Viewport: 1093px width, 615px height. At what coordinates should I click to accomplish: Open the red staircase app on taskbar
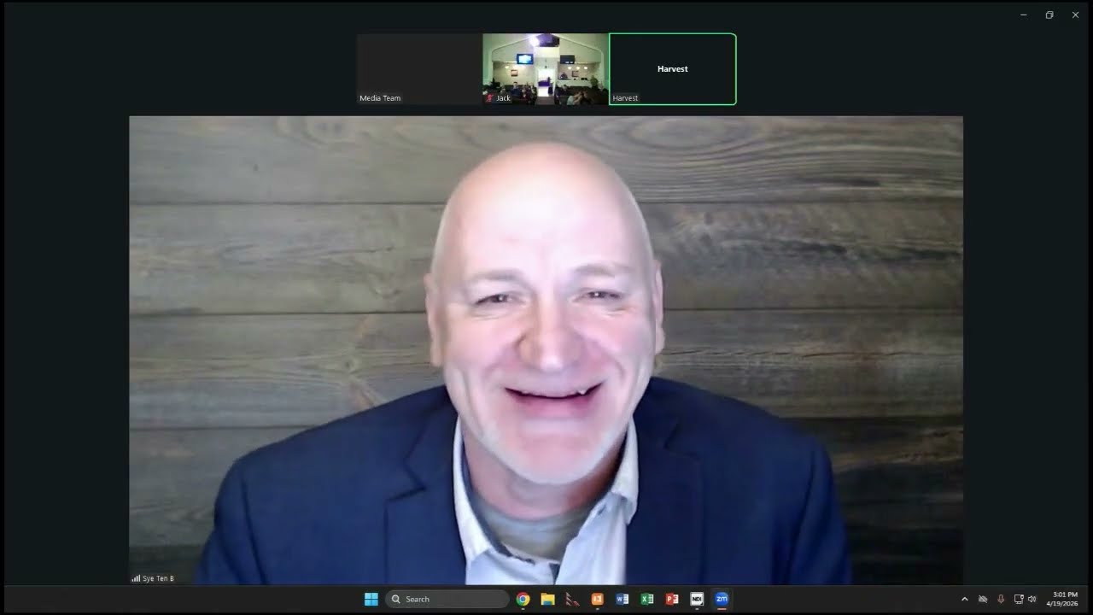(x=572, y=599)
